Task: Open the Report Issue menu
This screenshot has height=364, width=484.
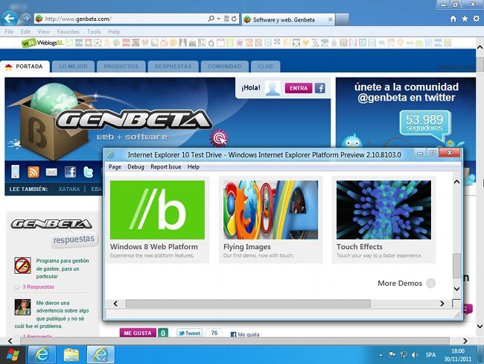Action: coord(166,166)
